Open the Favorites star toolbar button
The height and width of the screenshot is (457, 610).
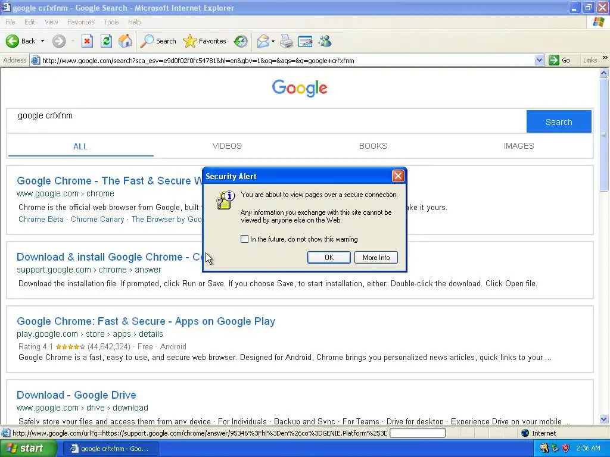click(x=204, y=41)
